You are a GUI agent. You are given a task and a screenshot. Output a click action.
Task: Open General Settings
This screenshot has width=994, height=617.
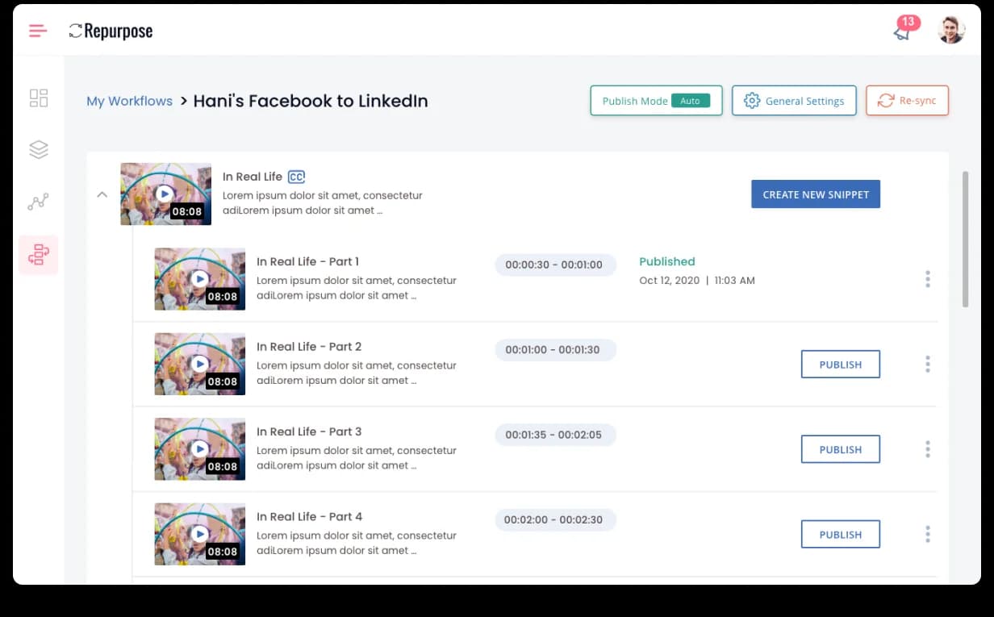pyautogui.click(x=794, y=101)
